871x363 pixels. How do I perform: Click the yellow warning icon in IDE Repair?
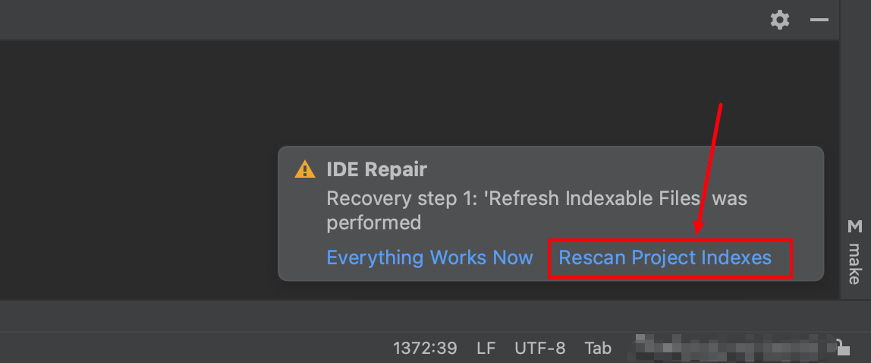(305, 169)
